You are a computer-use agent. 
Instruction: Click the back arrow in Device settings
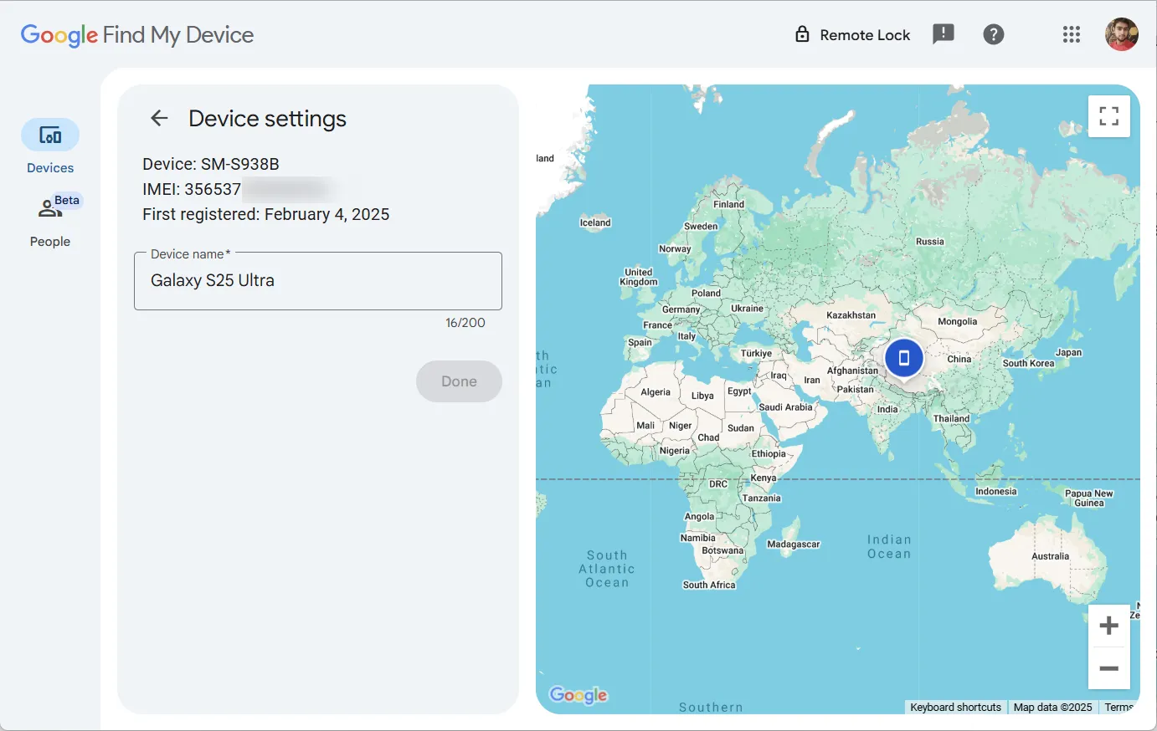point(158,118)
